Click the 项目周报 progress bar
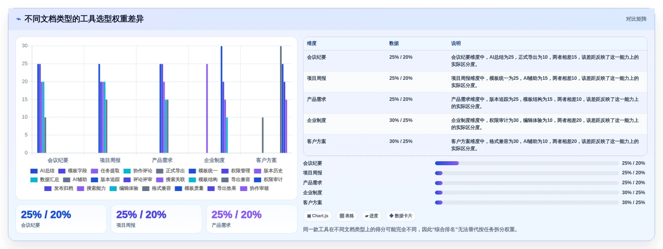The width and height of the screenshot is (663, 249). click(x=527, y=173)
